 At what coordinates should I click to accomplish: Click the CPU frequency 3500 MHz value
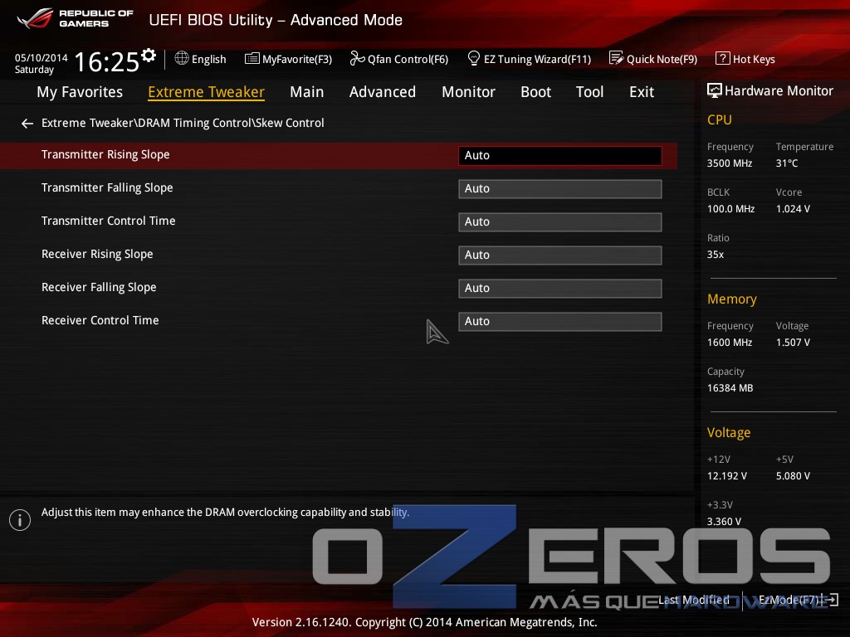[730, 163]
